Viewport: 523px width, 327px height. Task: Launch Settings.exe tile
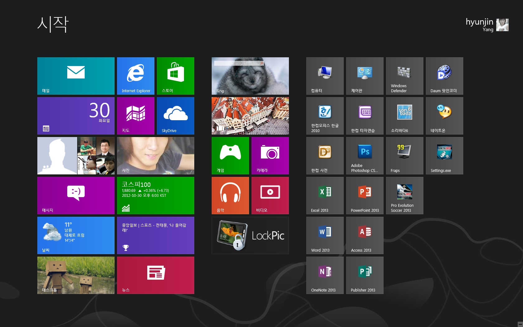[x=445, y=156]
